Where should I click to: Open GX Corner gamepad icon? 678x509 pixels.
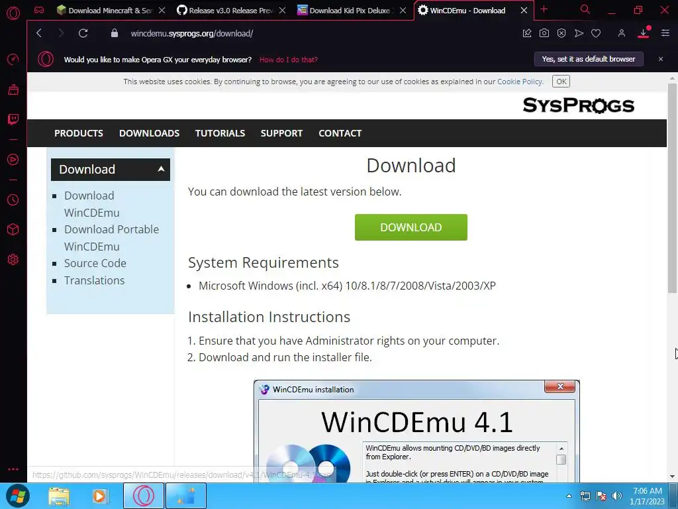coord(39,10)
